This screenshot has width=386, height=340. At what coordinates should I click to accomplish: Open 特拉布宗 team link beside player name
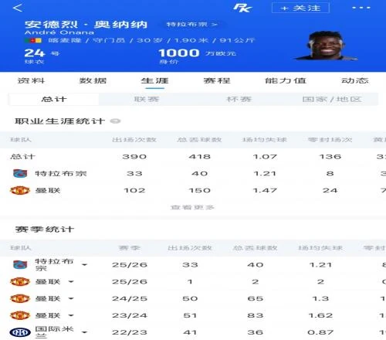click(192, 25)
